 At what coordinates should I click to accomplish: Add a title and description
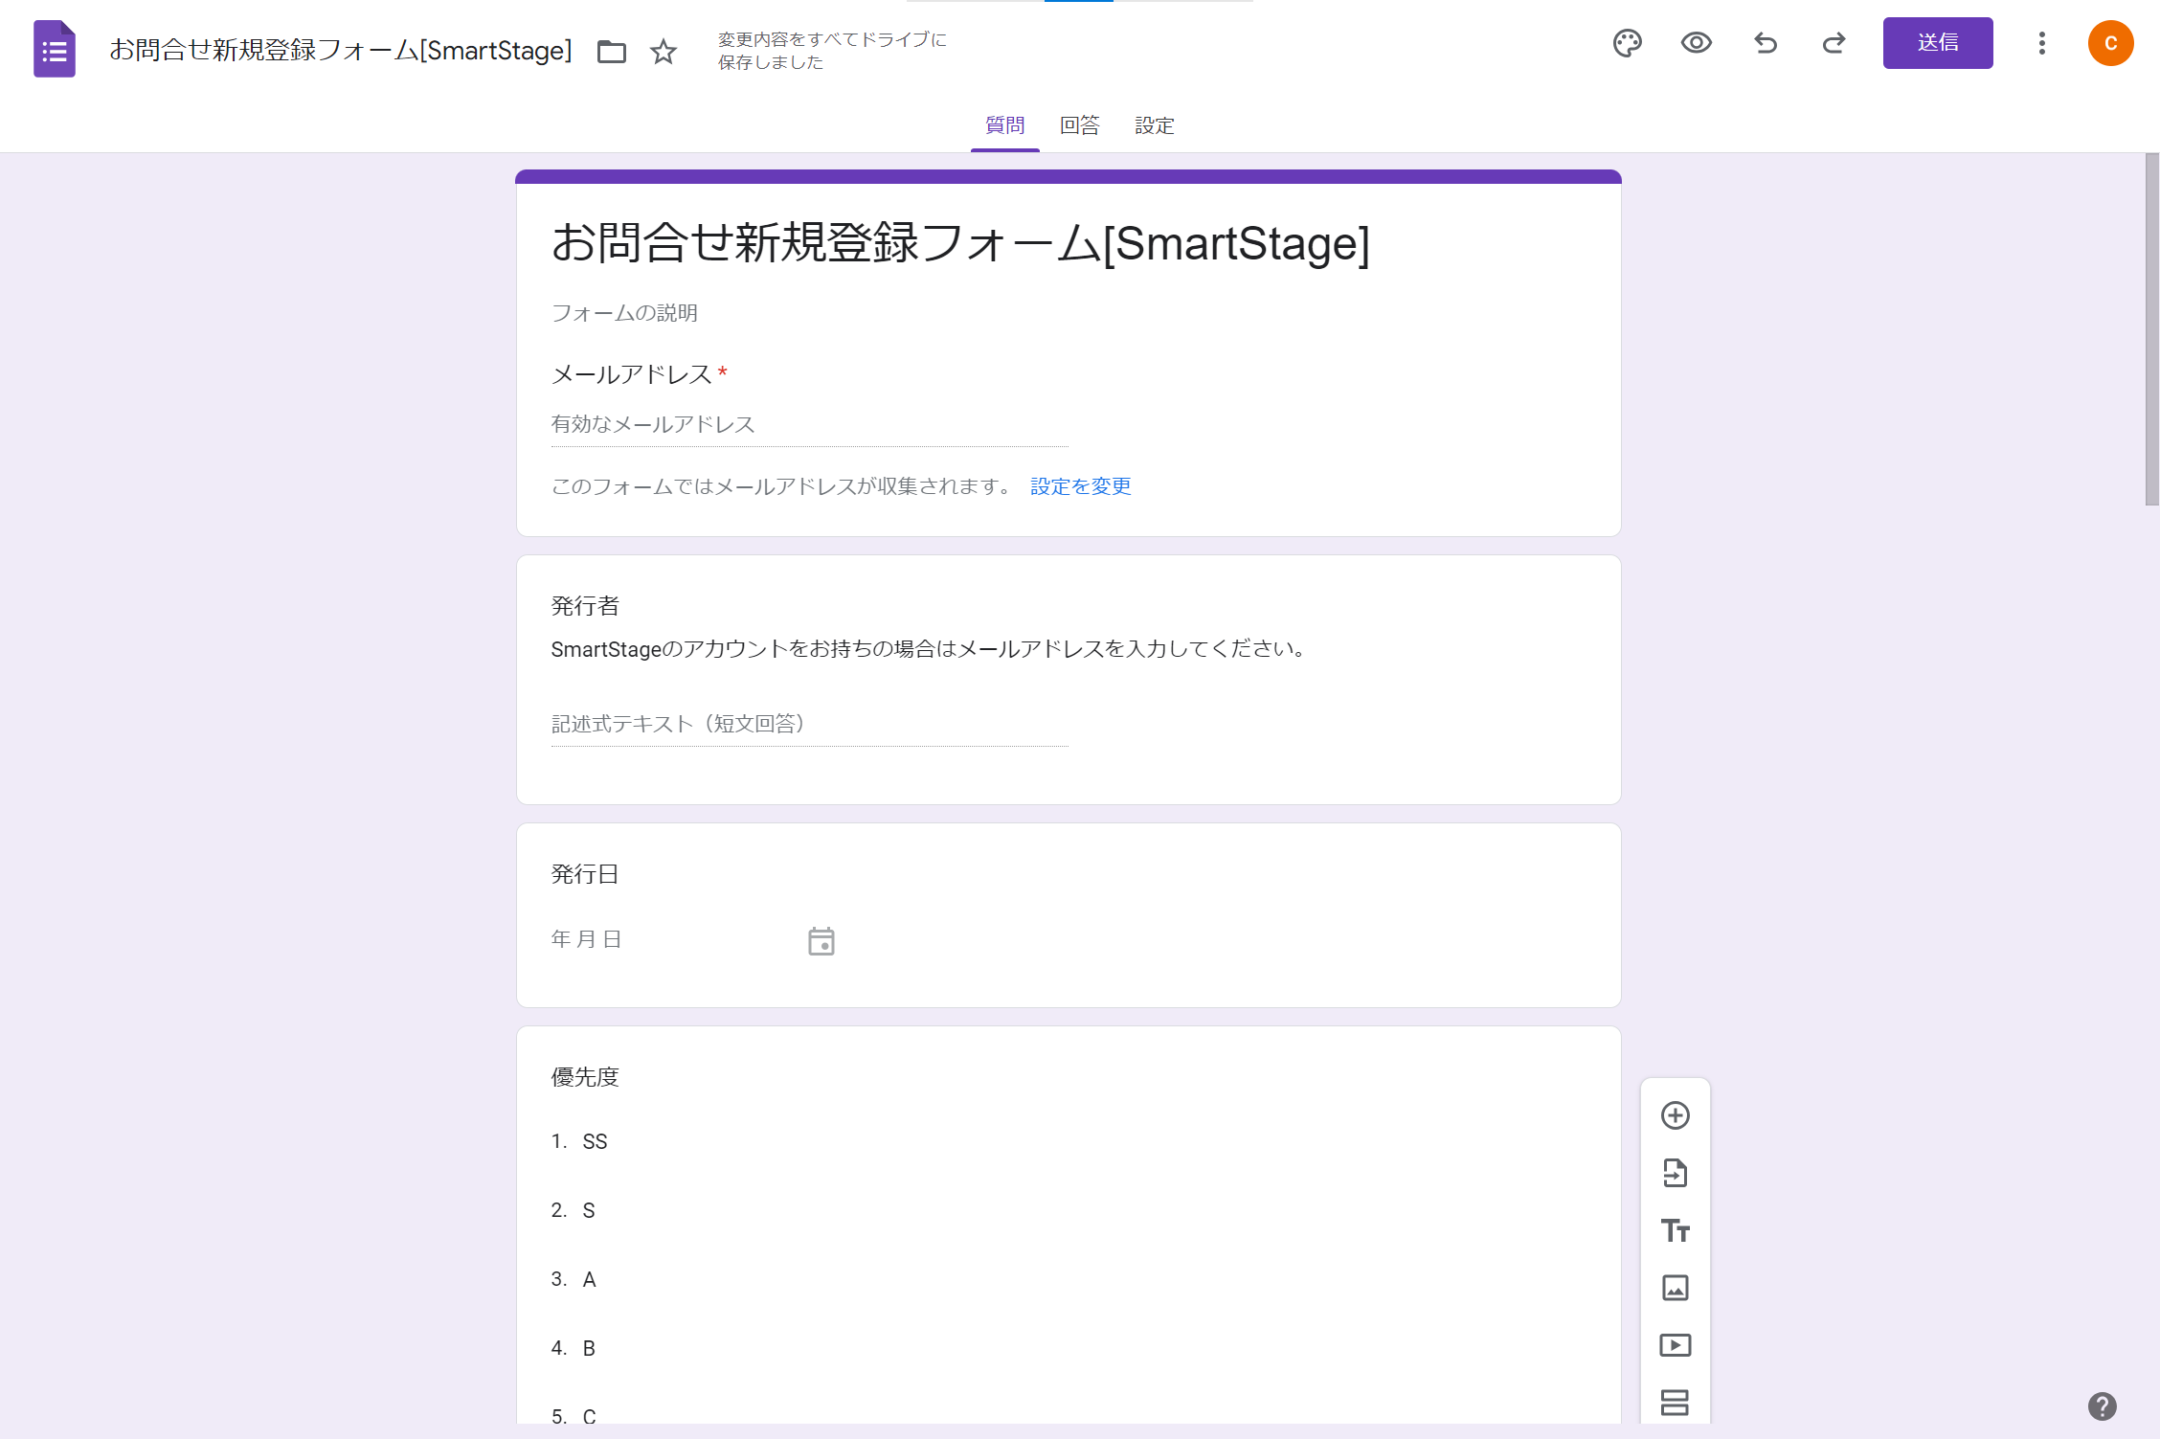click(1676, 1230)
